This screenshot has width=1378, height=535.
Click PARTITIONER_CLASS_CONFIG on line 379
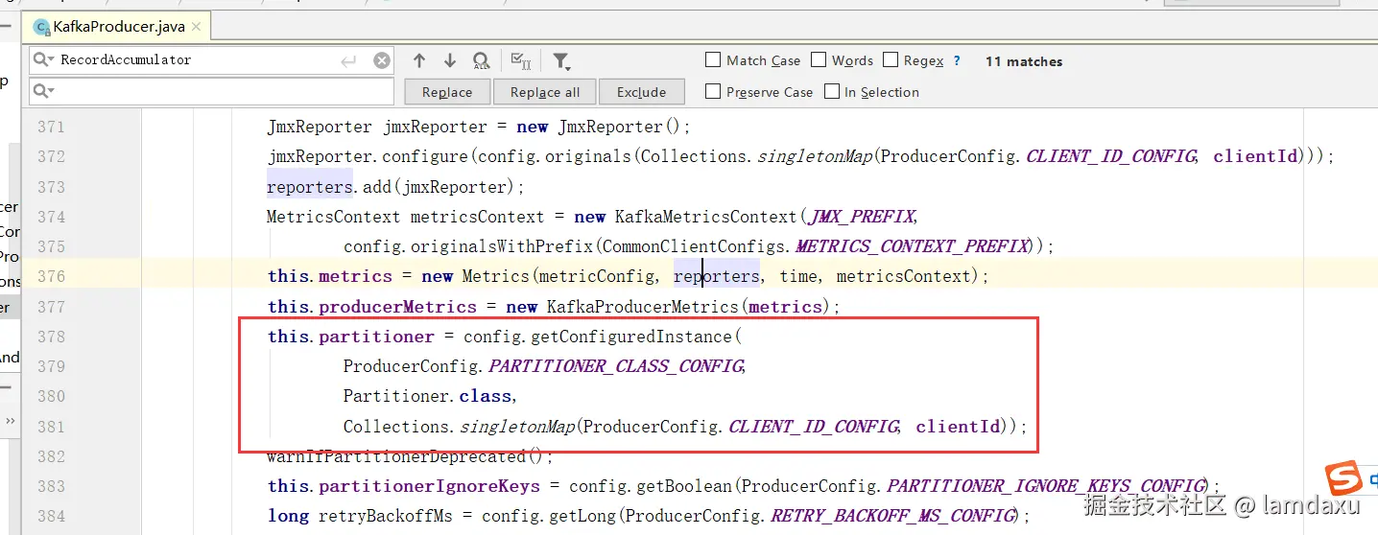pos(616,366)
